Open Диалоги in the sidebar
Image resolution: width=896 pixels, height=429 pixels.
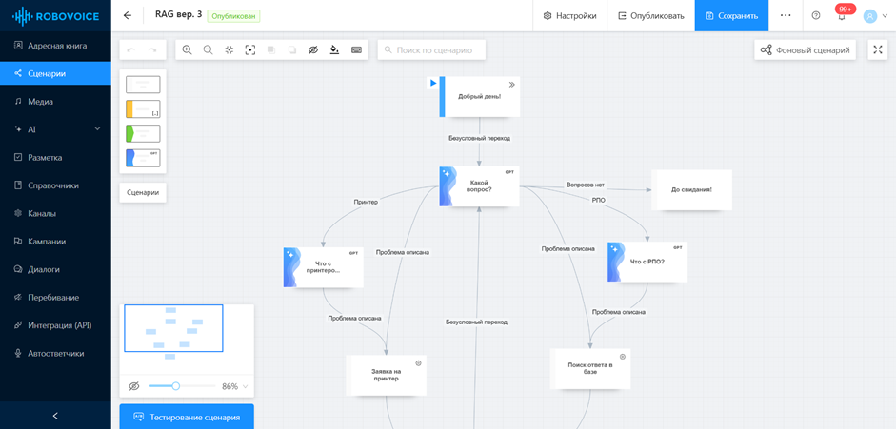pos(44,269)
